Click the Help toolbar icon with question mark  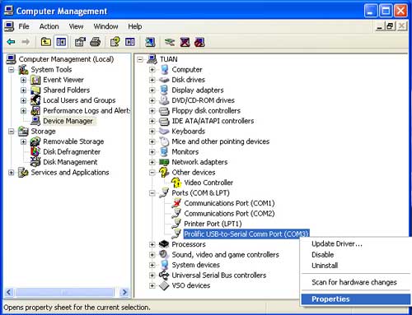click(x=115, y=42)
